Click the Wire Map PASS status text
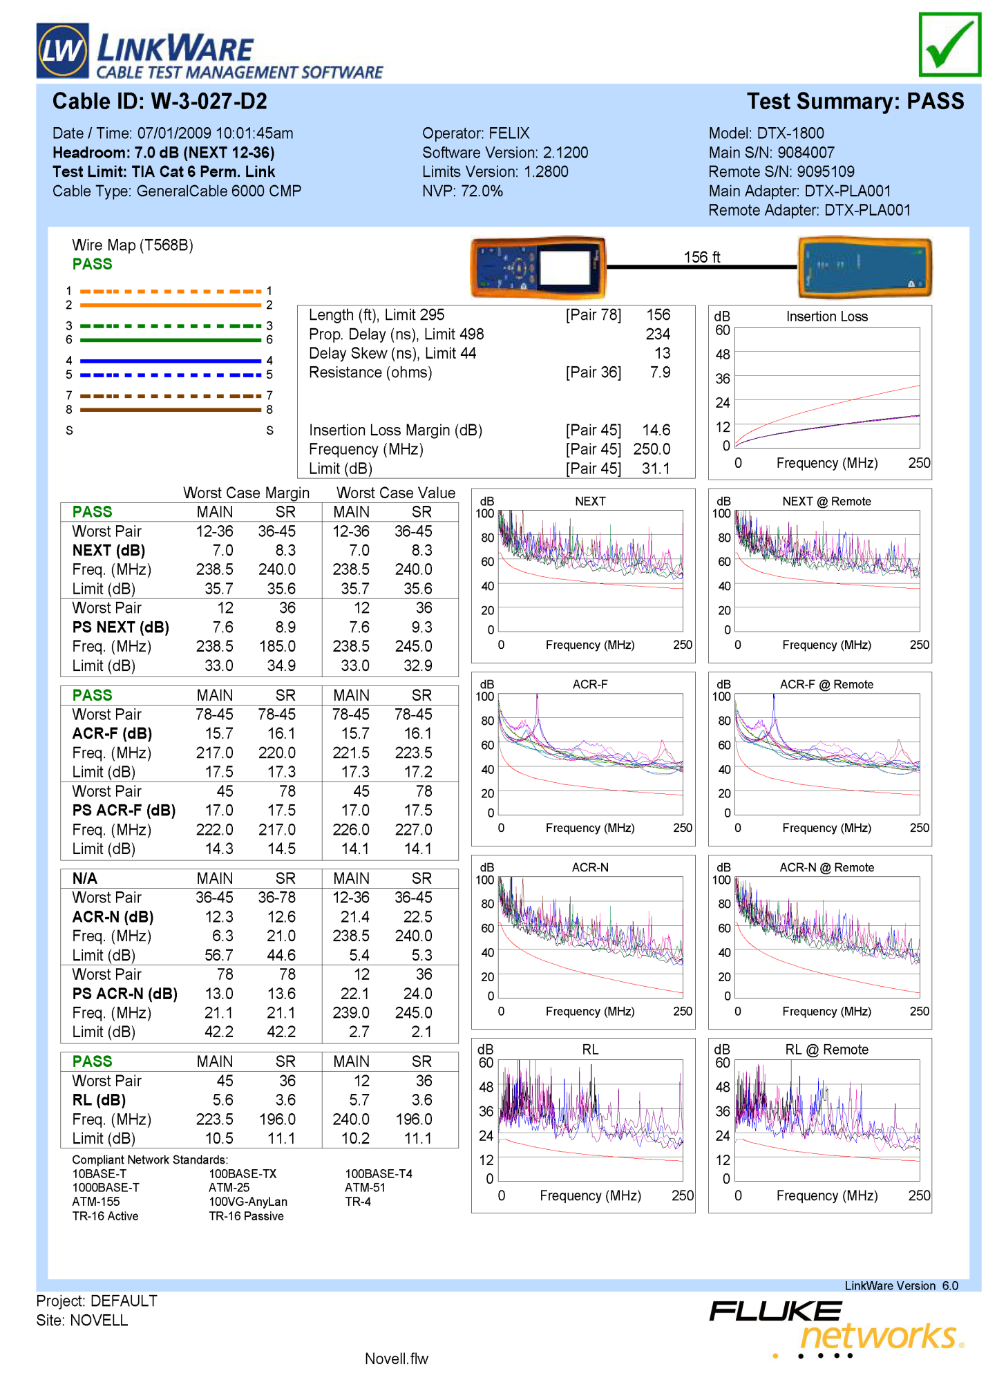1006x1382 pixels. (92, 264)
